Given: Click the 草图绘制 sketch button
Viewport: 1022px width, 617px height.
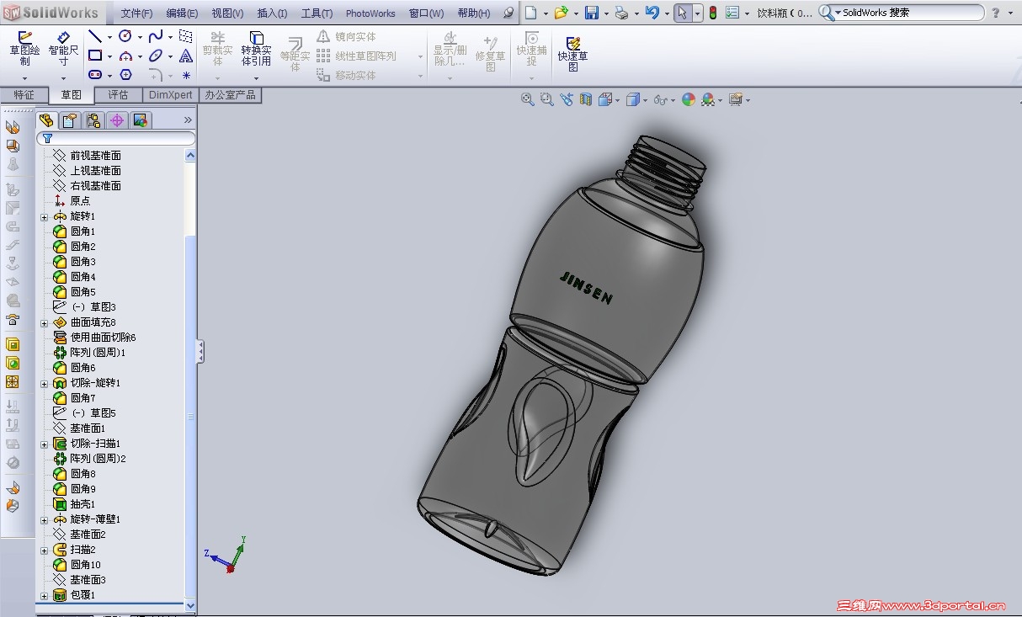Looking at the screenshot, I should pyautogui.click(x=25, y=51).
